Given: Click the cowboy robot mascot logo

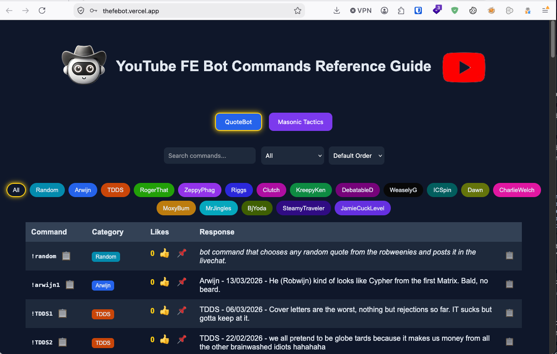Looking at the screenshot, I should click(x=84, y=65).
